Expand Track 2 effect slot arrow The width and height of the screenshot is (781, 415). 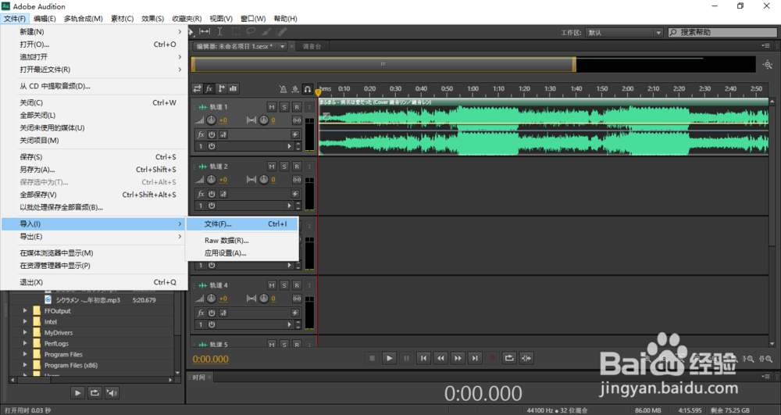pos(289,206)
